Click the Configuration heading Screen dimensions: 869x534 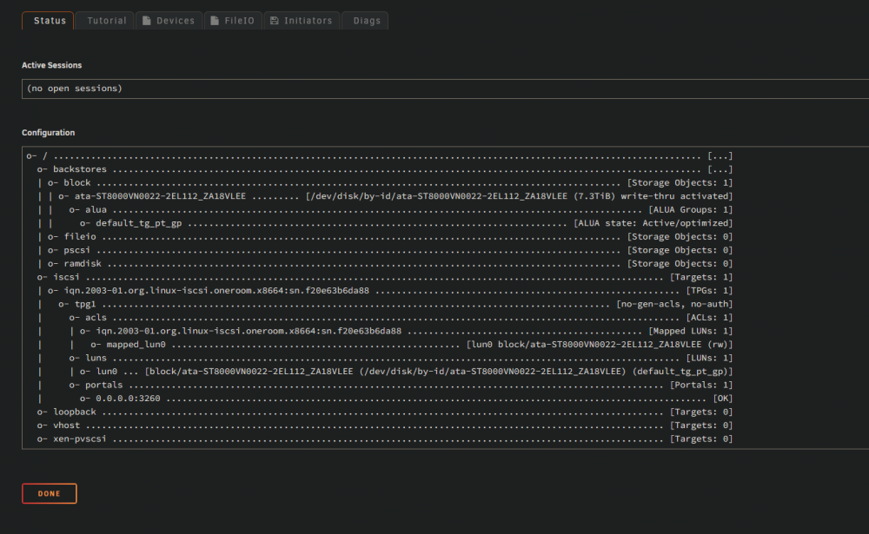click(48, 133)
